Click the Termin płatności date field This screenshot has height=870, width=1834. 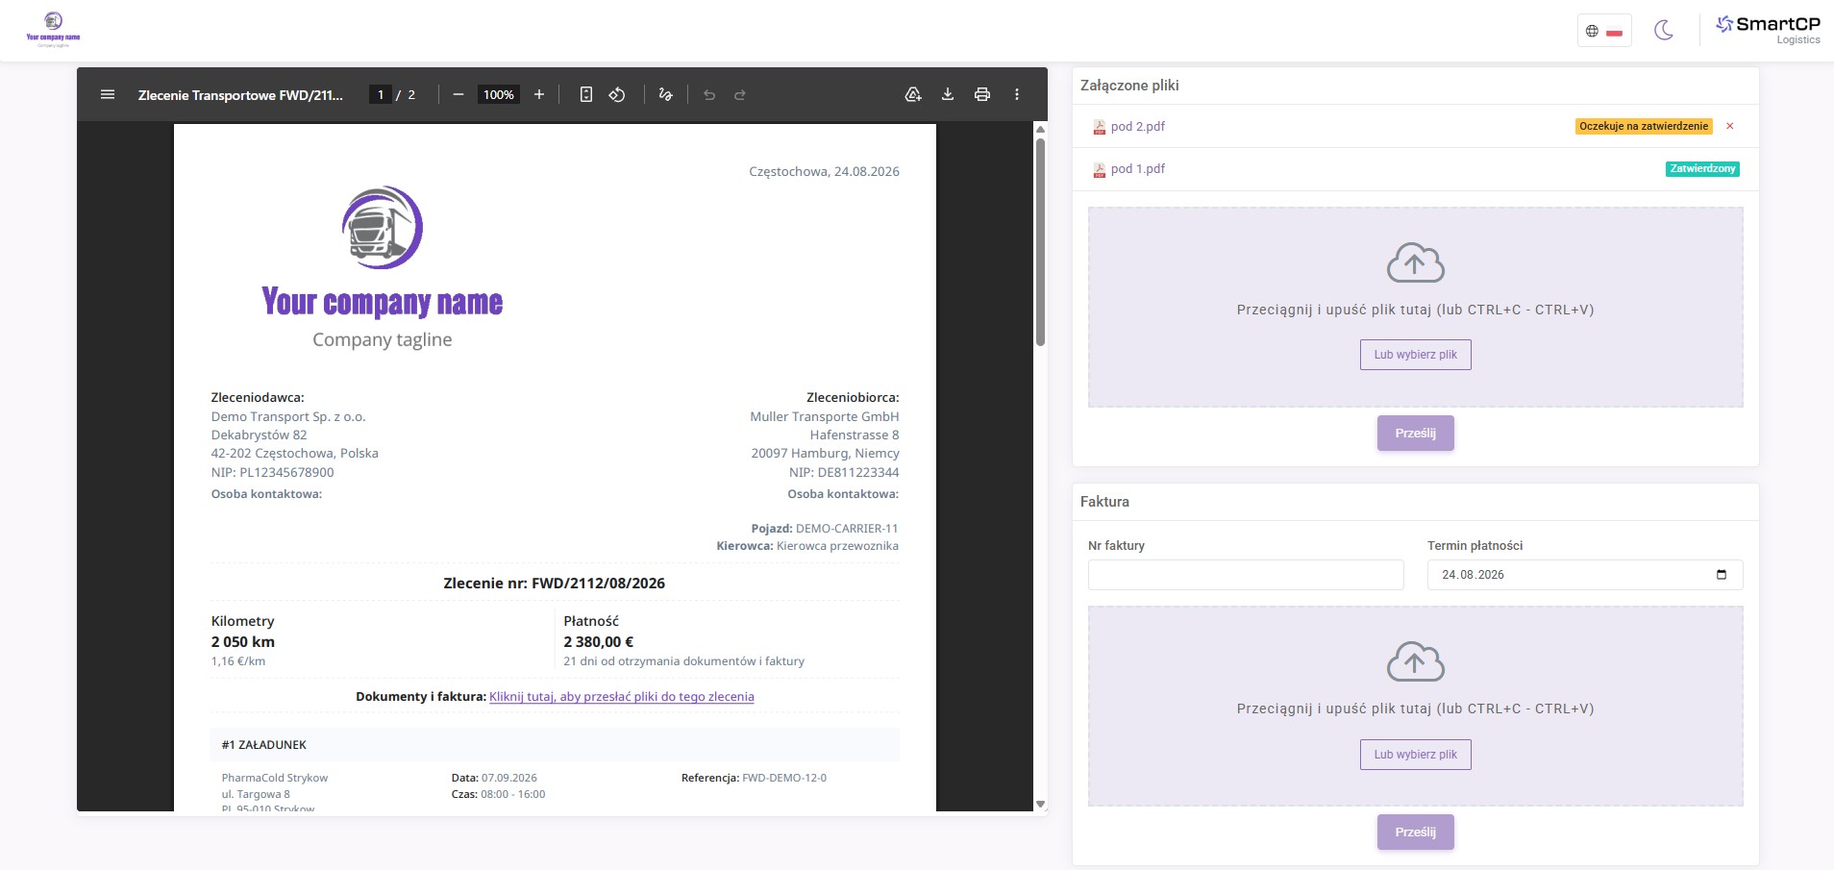pyautogui.click(x=1584, y=575)
